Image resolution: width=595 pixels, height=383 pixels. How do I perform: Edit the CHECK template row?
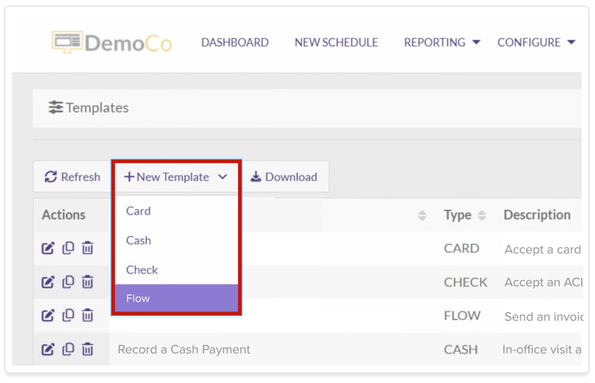pyautogui.click(x=48, y=282)
